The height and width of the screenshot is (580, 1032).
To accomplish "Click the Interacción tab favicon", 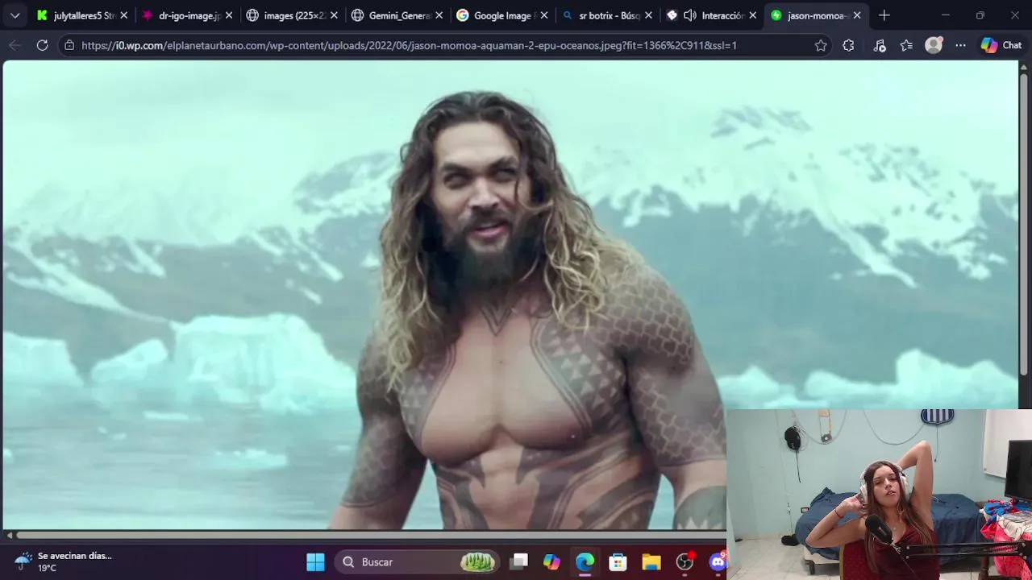I will [672, 15].
